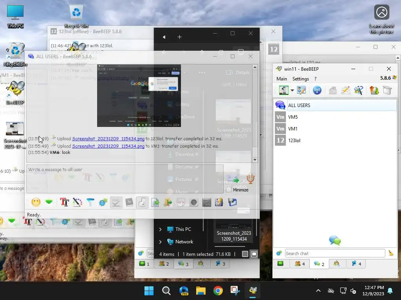Click the save chat floppy with pencil icon
Image resolution: width=401 pixels, height=300 pixels.
pos(219,202)
